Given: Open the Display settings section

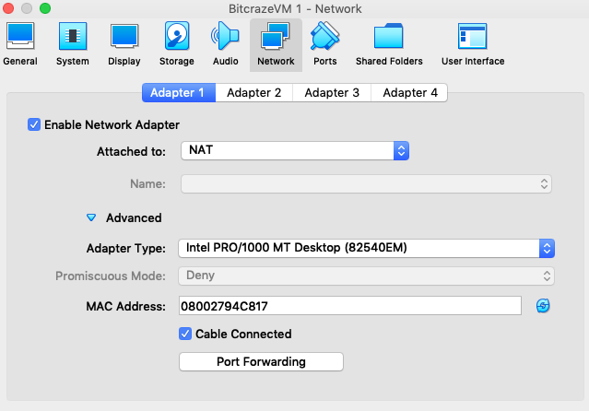Looking at the screenshot, I should 124,44.
